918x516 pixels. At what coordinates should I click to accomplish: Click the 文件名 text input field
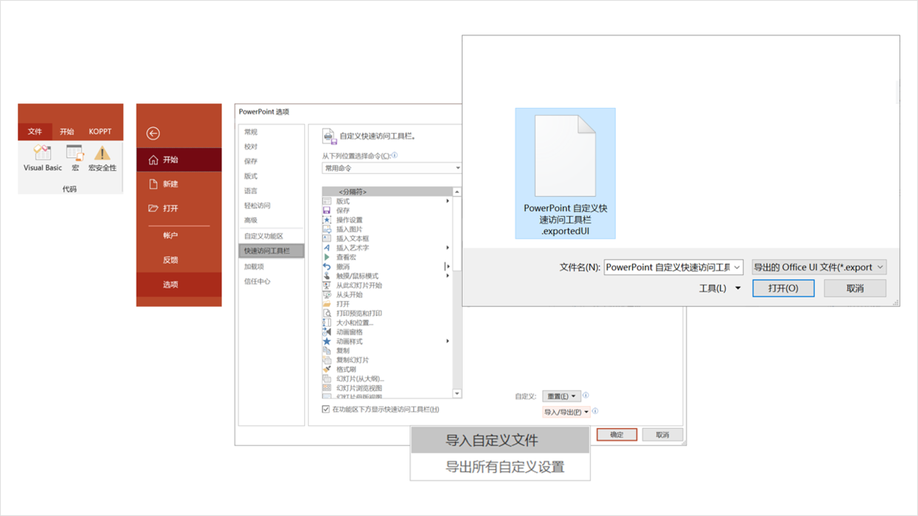click(x=668, y=268)
